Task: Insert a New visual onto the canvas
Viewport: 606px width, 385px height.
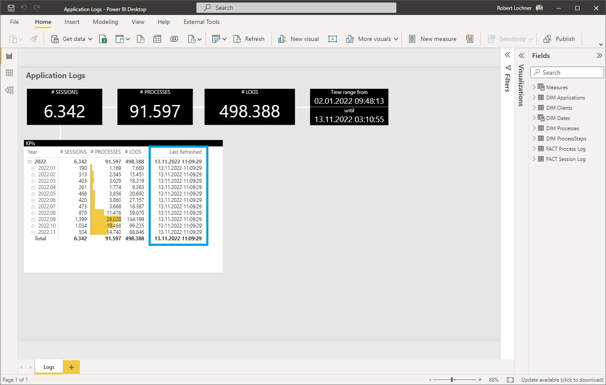Action: tap(298, 39)
